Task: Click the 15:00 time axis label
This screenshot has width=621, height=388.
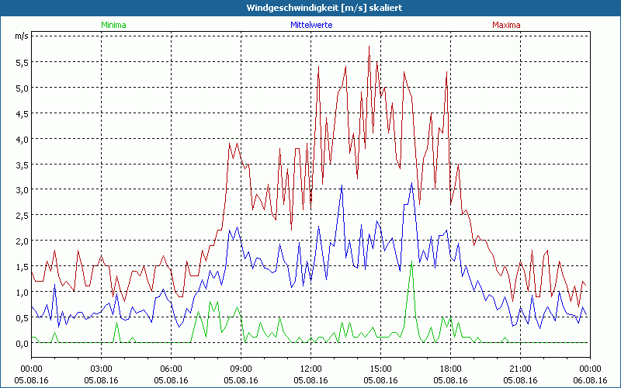Action: [x=381, y=369]
